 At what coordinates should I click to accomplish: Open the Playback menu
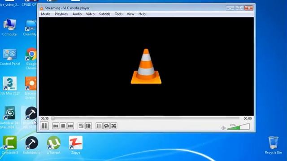[61, 14]
